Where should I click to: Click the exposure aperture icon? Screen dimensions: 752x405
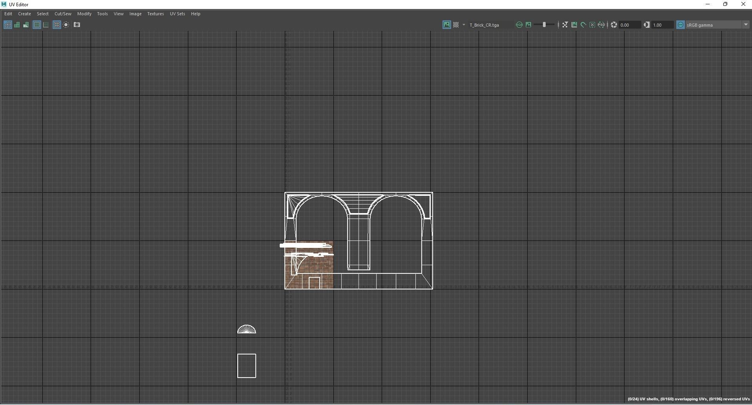tap(614, 25)
